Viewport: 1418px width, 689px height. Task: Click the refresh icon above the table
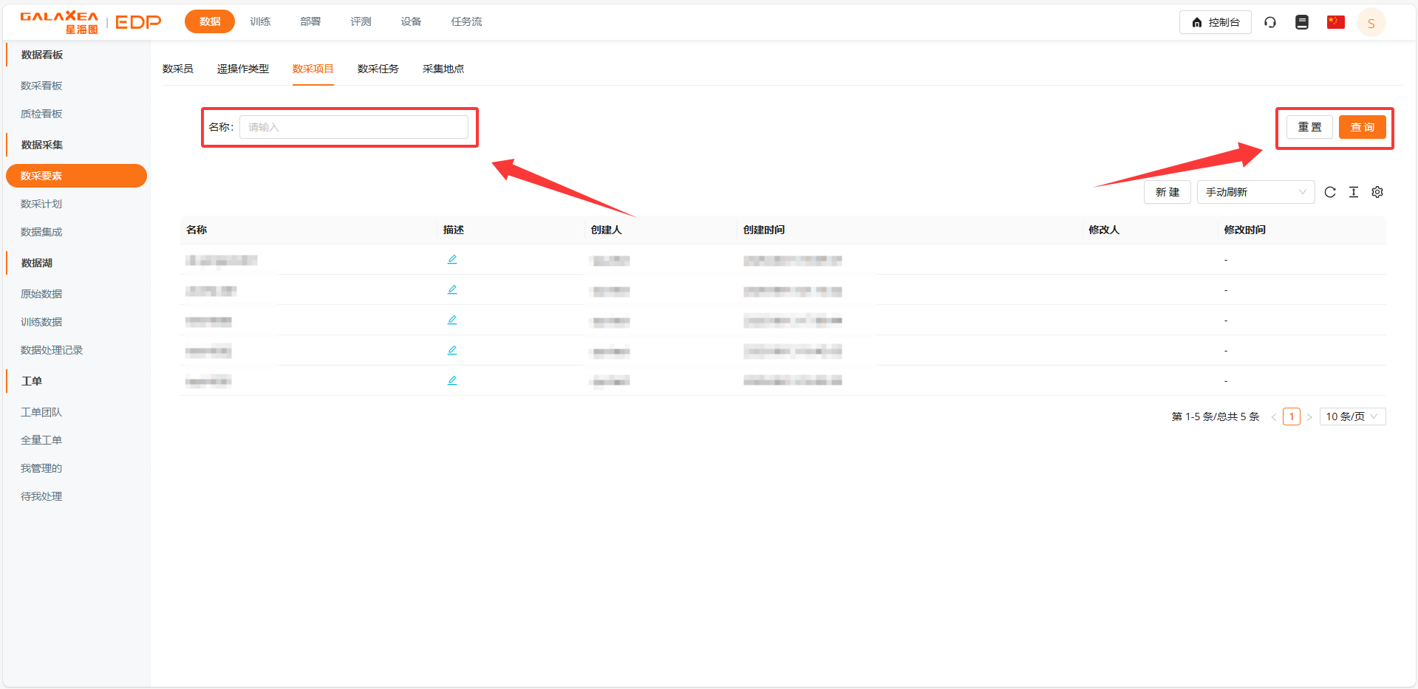(x=1329, y=192)
